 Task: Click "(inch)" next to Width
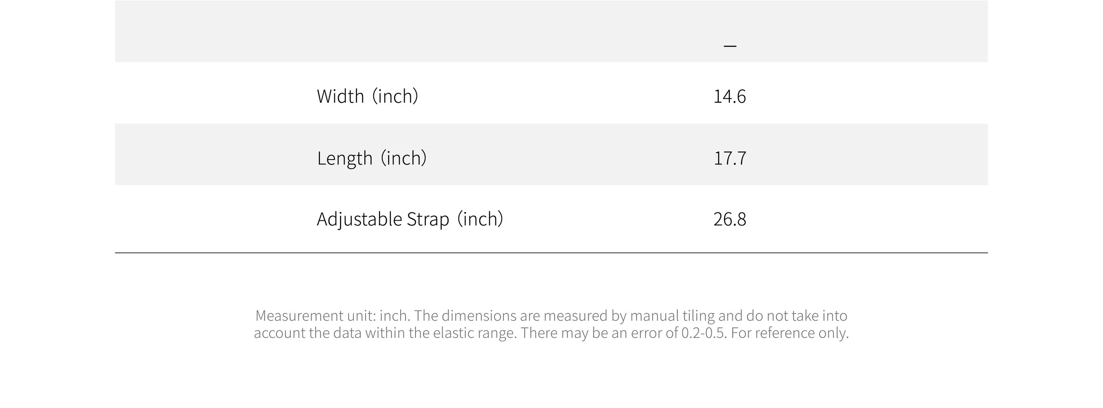point(395,96)
